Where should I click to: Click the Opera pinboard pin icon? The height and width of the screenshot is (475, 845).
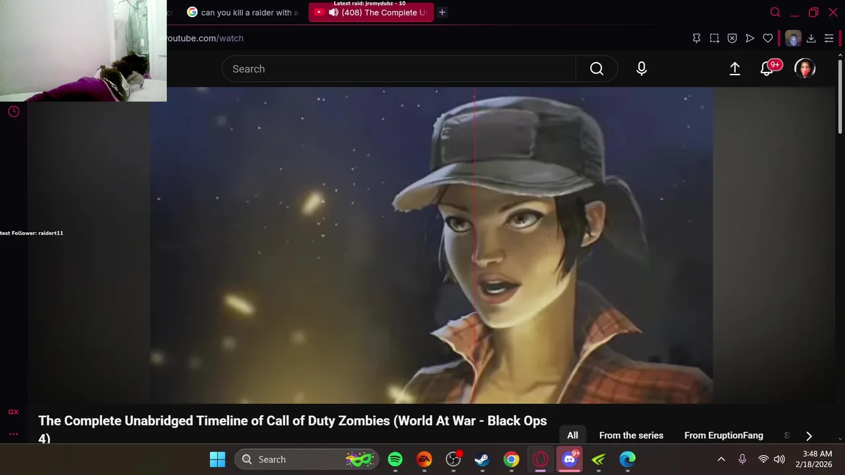click(x=696, y=38)
